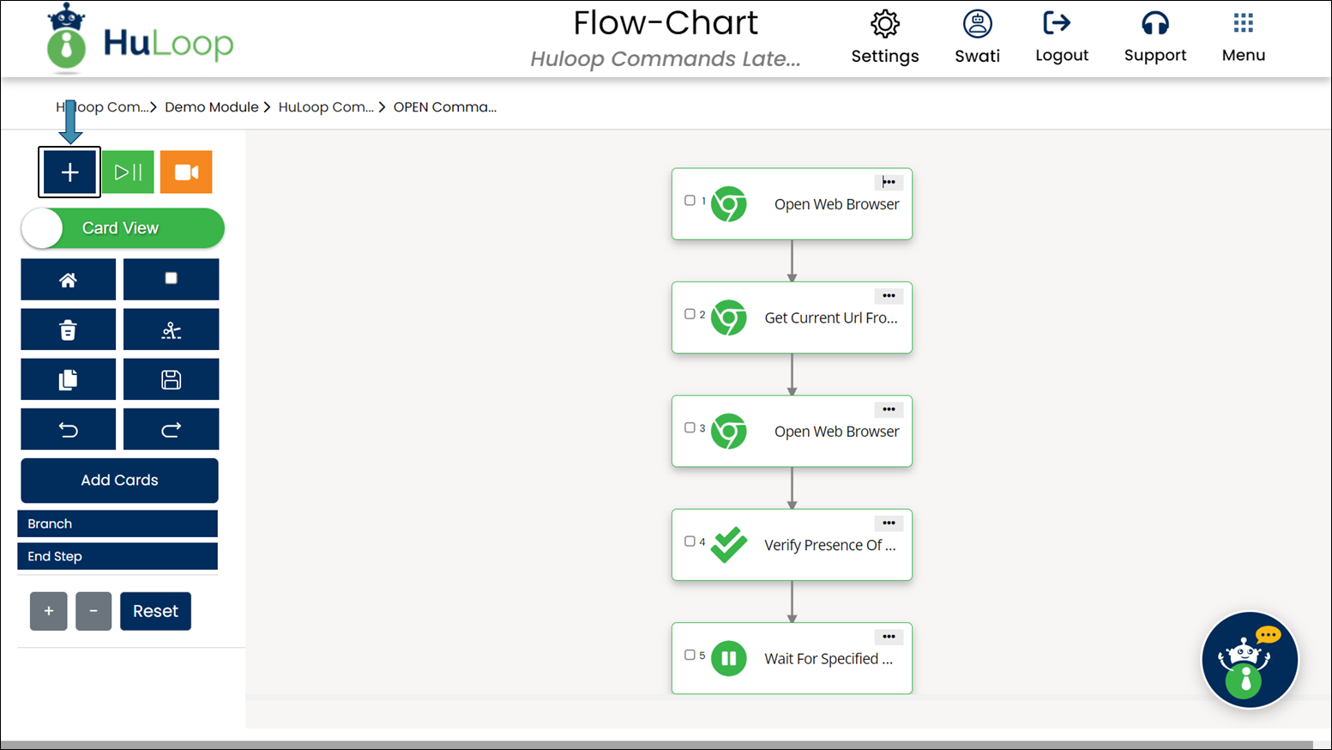This screenshot has width=1332, height=750.
Task: Open Settings gear in header
Action: coord(885,24)
